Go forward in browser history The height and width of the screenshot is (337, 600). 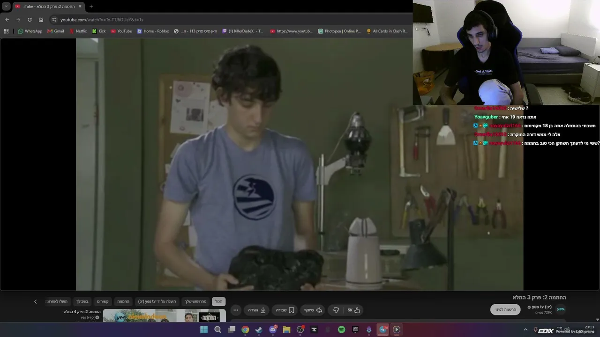(x=18, y=20)
